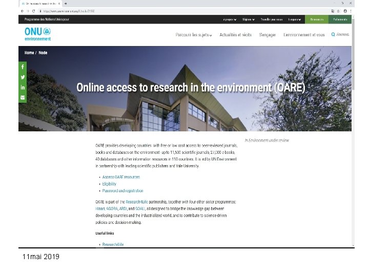Click the dark green button beside Ressources

[x=340, y=19]
